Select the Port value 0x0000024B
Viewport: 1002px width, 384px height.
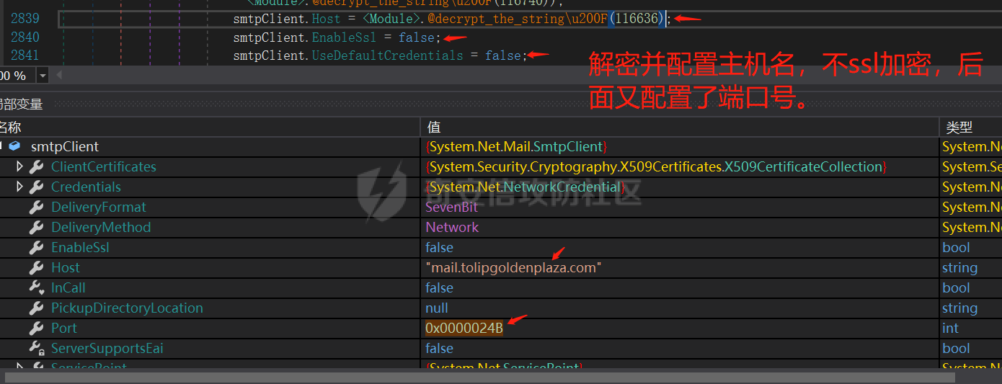coord(464,328)
